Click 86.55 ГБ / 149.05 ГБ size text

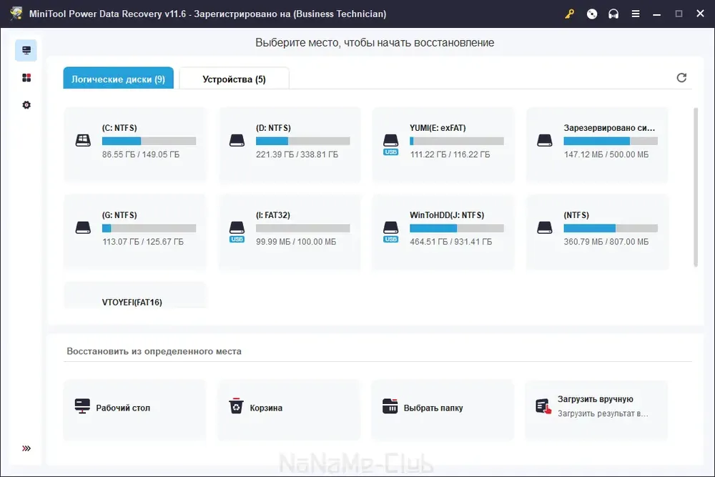pos(141,154)
